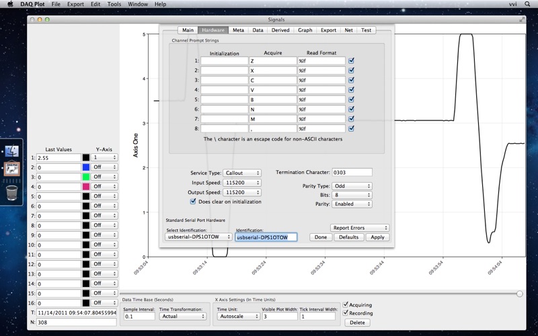The width and height of the screenshot is (538, 336).
Task: Click the Visible Plot Width field
Action: [280, 316]
